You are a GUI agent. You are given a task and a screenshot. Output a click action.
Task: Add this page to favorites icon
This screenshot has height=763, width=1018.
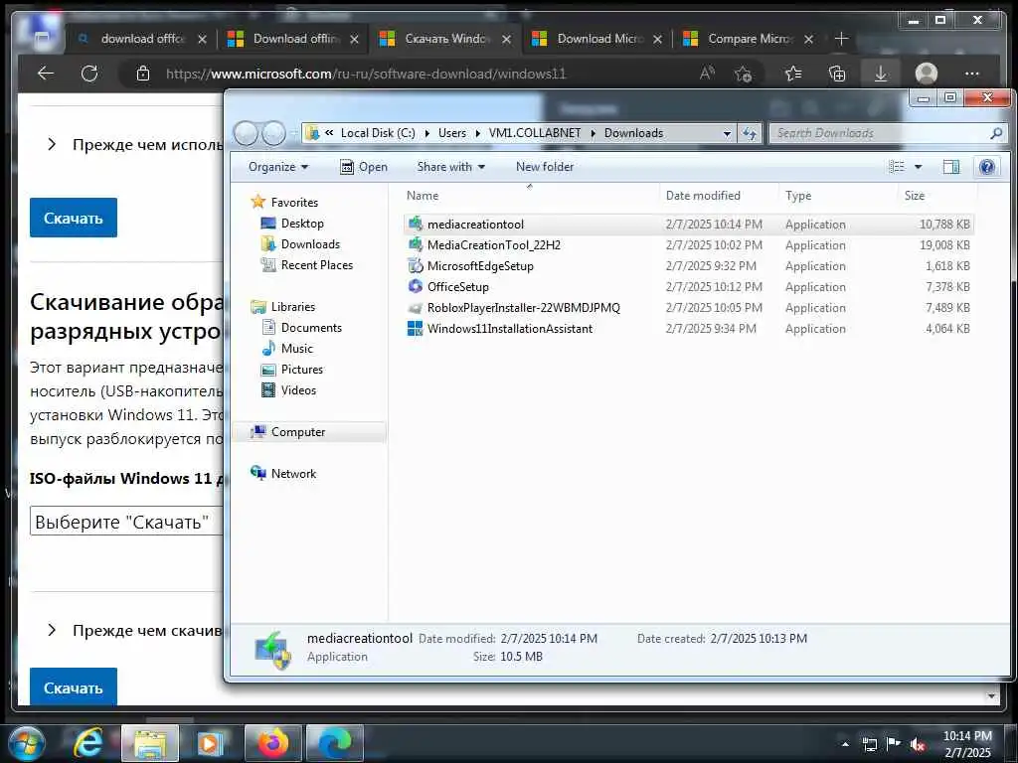(744, 74)
